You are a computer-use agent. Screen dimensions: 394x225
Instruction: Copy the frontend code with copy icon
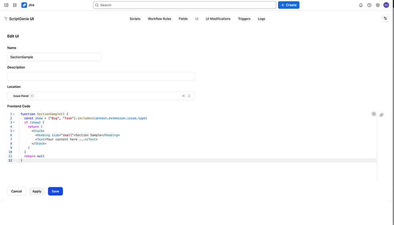pos(373,114)
